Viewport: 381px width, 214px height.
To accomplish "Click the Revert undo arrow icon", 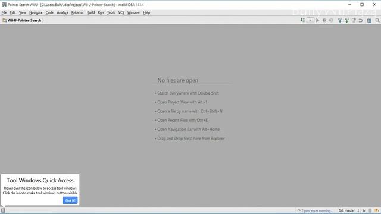I will (361, 20).
